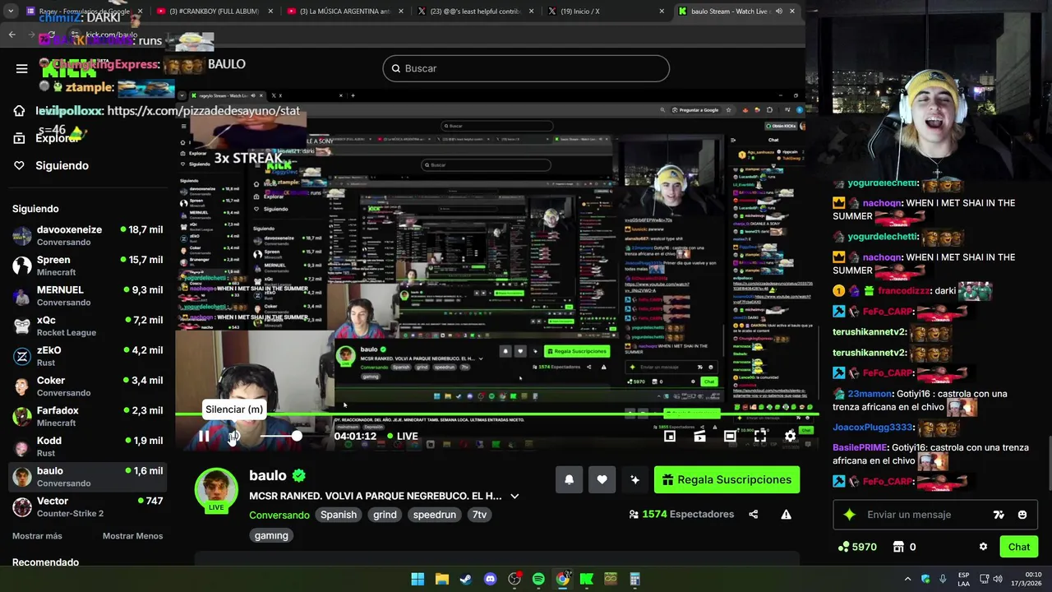The image size is (1052, 592).
Task: Open Spotify from taskbar
Action: tap(538, 579)
